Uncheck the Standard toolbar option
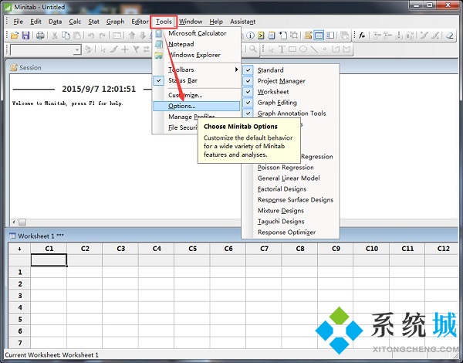 tap(270, 70)
